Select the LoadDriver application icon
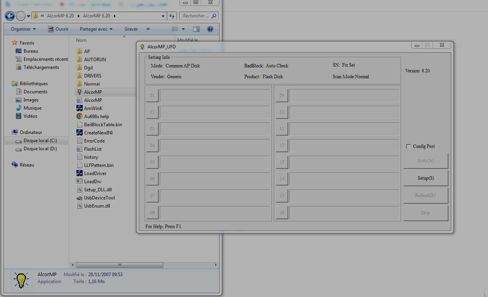Viewport: 488px width, 297px height. (x=80, y=173)
